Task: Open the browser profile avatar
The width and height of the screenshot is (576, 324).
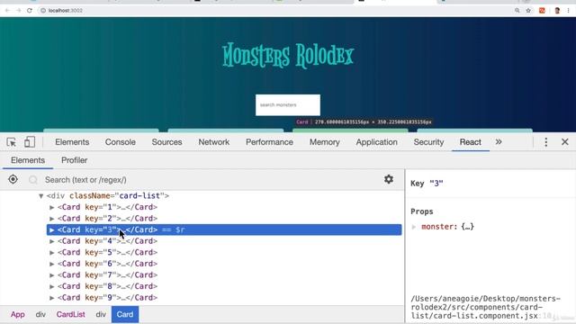Action: click(x=557, y=11)
